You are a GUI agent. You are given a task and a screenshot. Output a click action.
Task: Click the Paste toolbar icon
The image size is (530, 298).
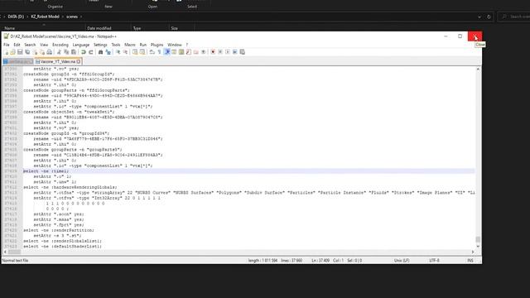click(74, 52)
